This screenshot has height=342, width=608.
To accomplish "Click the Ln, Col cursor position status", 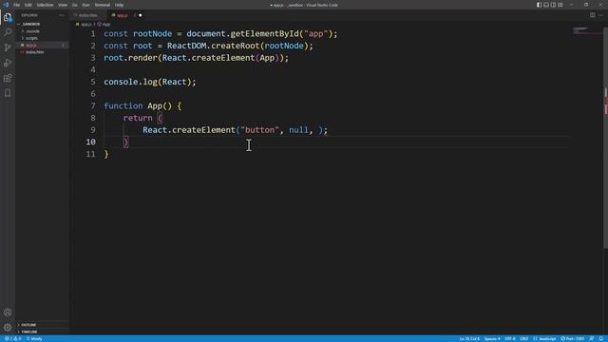I will click(x=469, y=339).
